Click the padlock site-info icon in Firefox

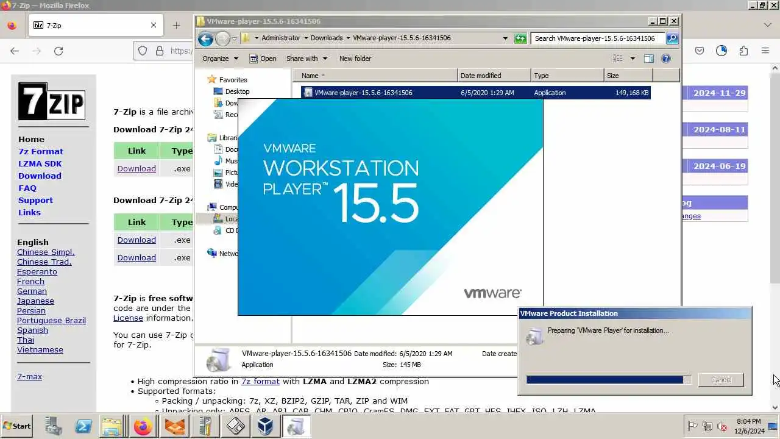pos(159,51)
